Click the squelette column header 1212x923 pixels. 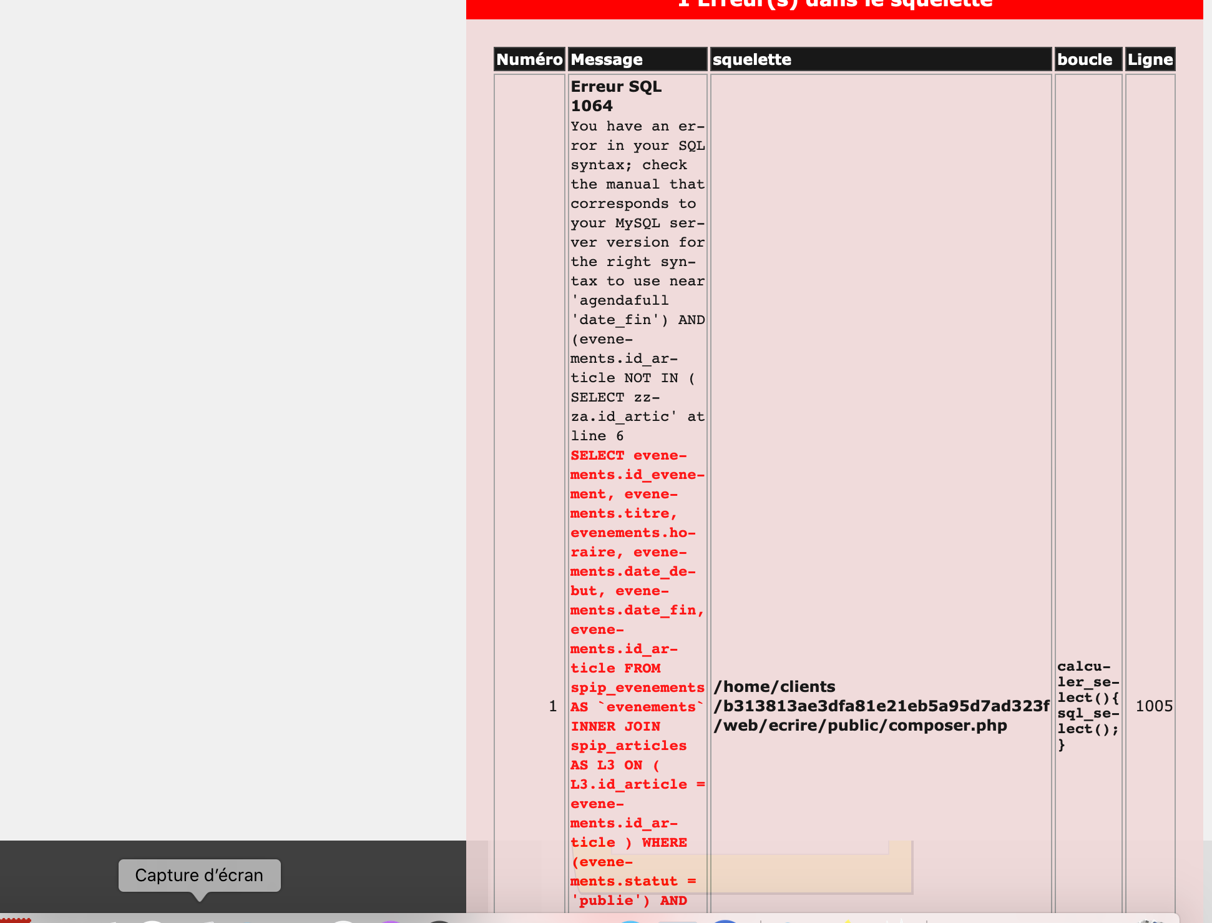(881, 59)
